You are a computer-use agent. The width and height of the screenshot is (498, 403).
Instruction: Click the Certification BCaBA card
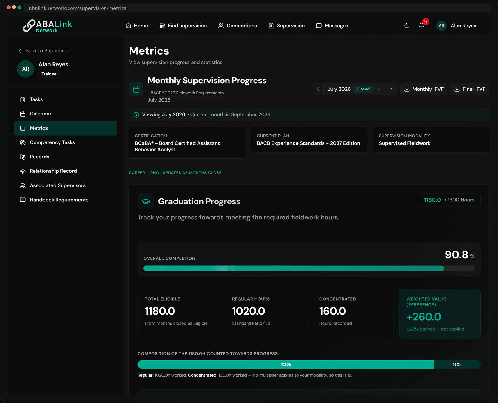click(x=187, y=143)
